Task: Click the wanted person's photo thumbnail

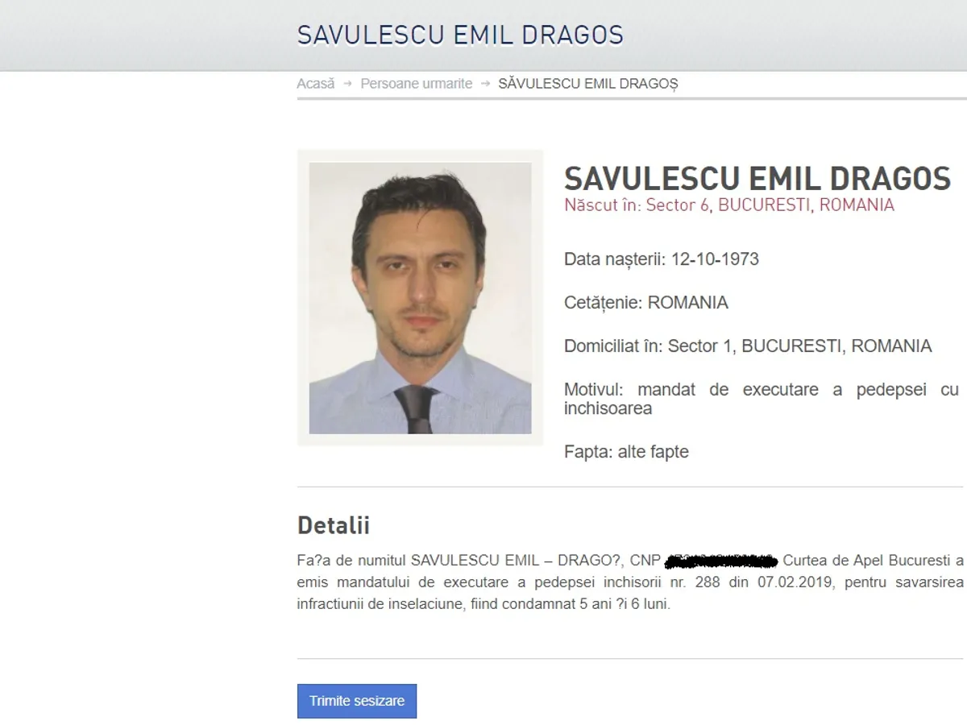Action: pyautogui.click(x=420, y=298)
